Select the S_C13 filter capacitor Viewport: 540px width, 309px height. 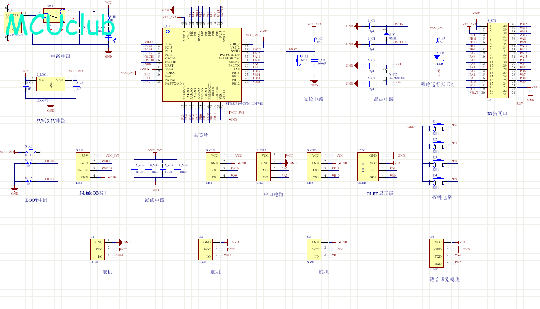pyautogui.click(x=177, y=168)
